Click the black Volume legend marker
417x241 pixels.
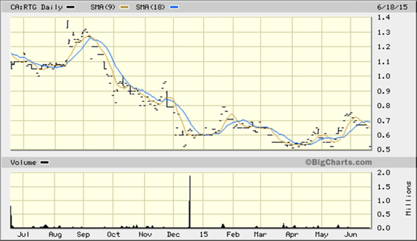(45, 162)
